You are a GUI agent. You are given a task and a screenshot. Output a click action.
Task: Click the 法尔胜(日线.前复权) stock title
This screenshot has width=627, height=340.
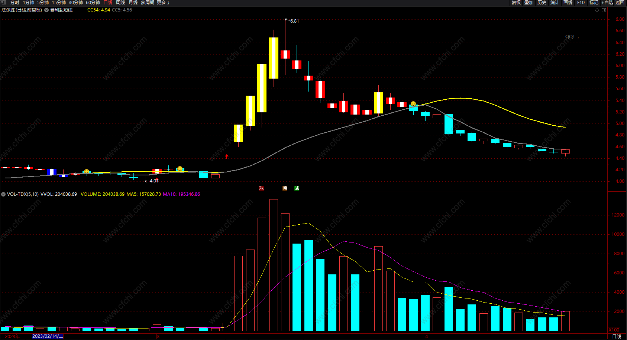click(22, 10)
